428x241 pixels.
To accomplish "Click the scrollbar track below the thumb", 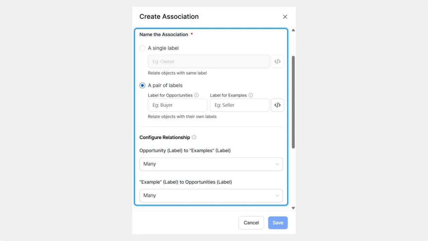I will point(293,177).
